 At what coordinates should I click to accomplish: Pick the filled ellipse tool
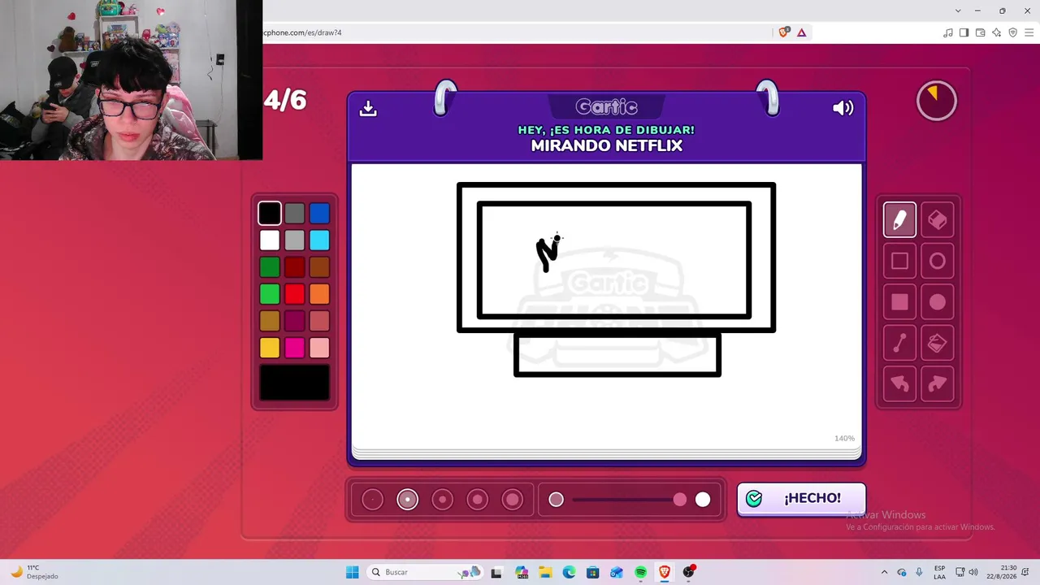pyautogui.click(x=937, y=302)
